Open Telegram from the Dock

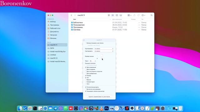click(x=56, y=108)
